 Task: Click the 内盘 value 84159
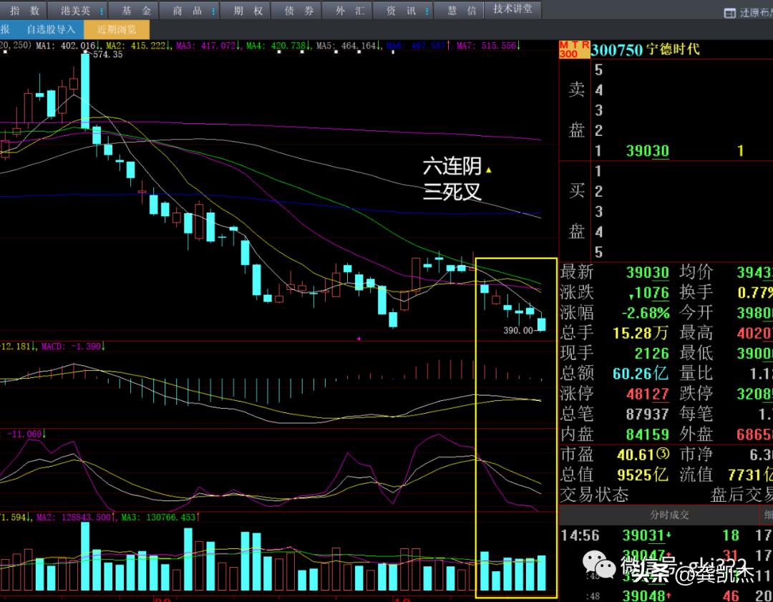pyautogui.click(x=647, y=434)
